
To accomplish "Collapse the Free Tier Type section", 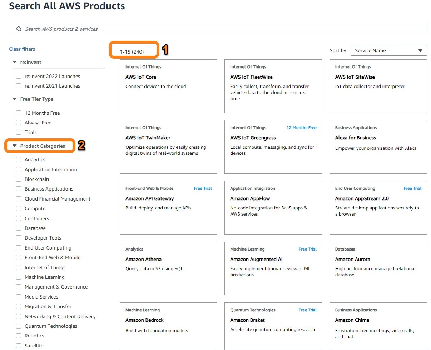I will pyautogui.click(x=14, y=99).
